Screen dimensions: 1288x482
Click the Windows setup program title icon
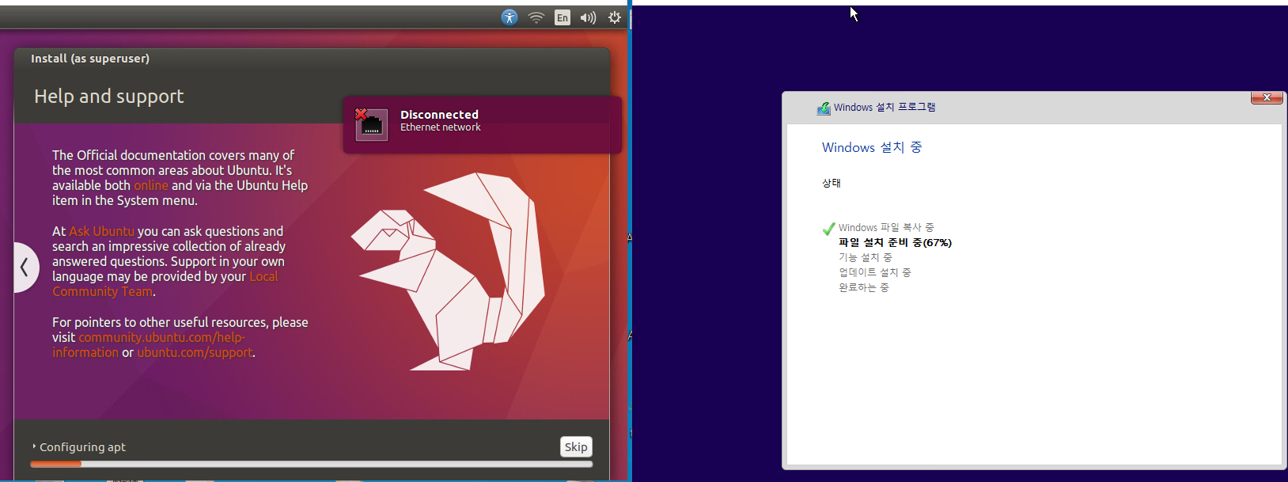coord(824,108)
